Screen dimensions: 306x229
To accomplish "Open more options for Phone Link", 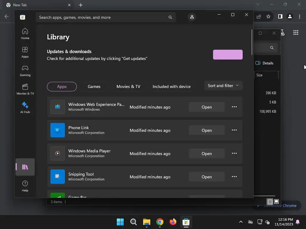I will point(234,130).
